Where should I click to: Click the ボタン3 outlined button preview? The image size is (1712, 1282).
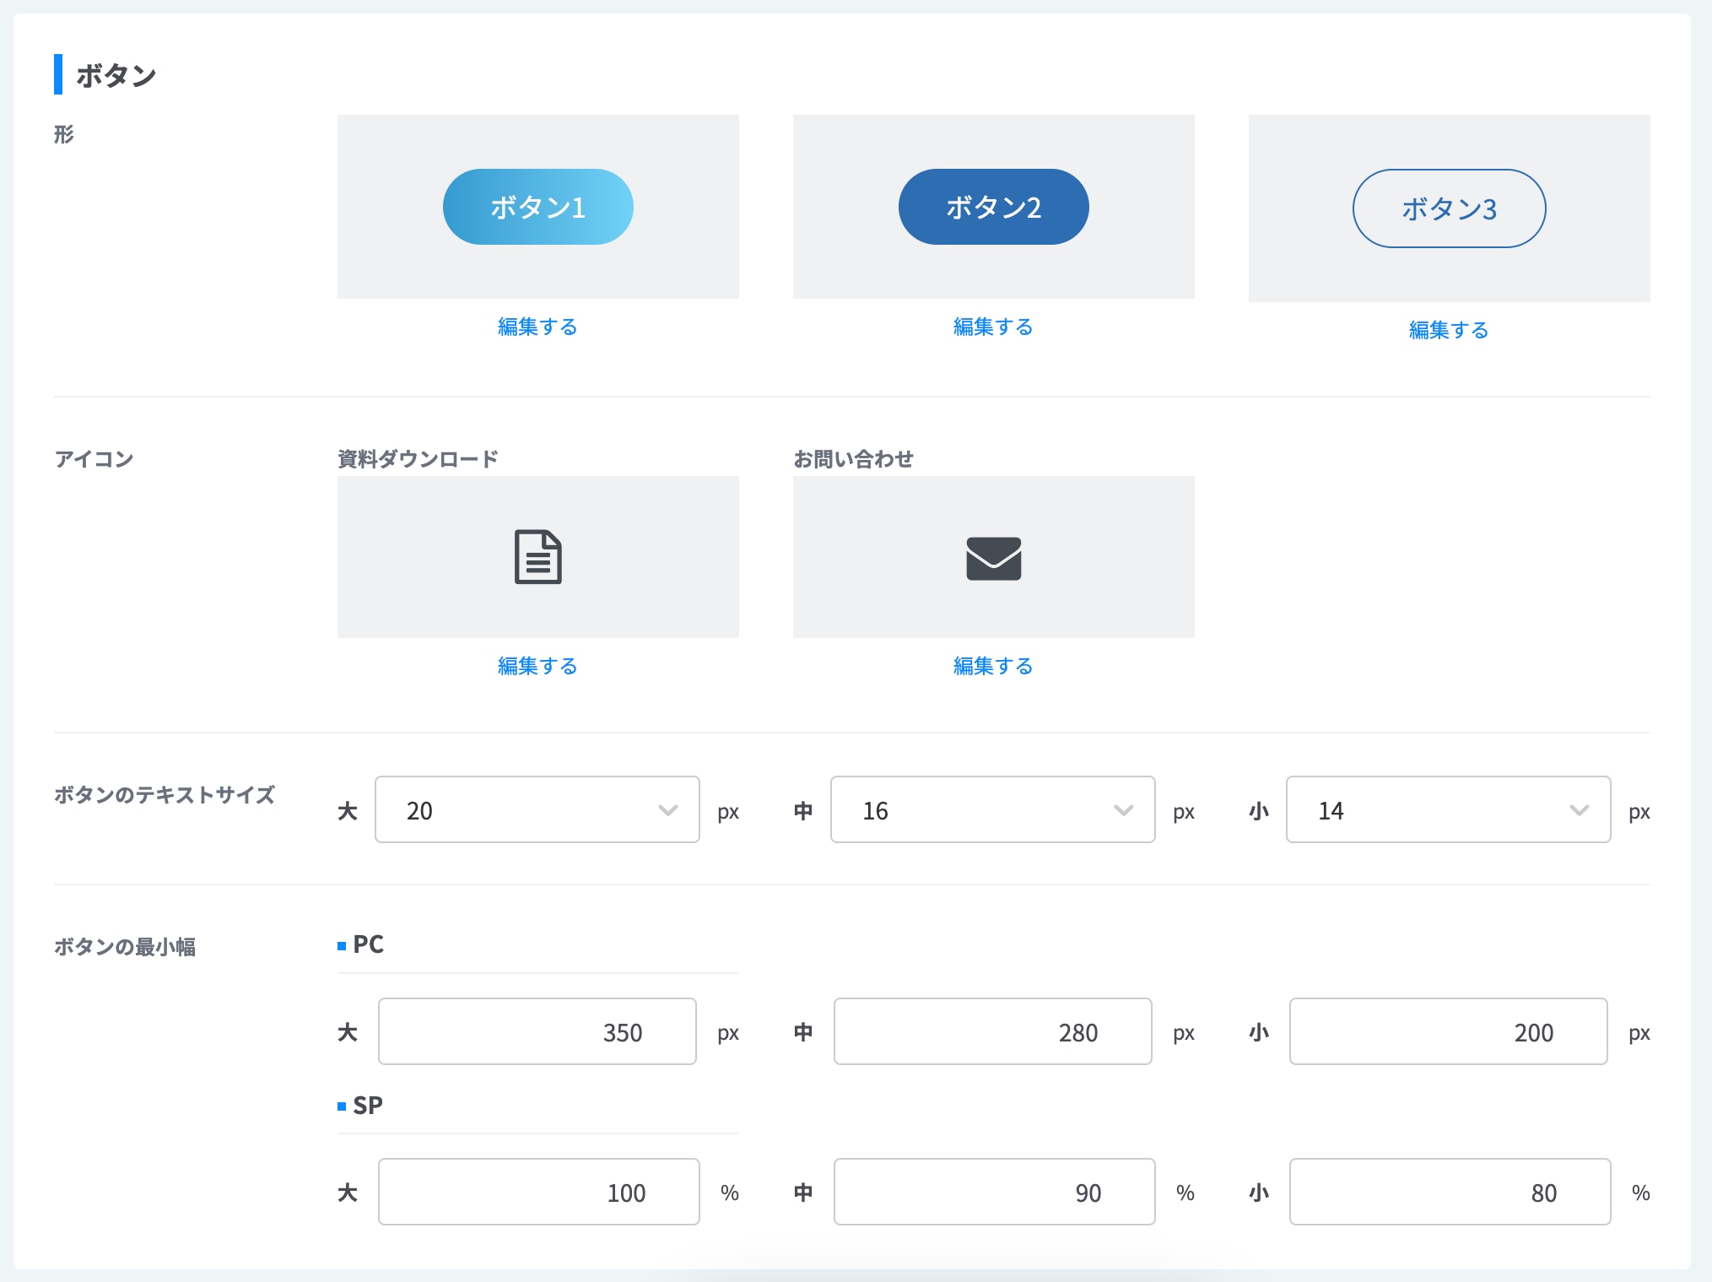pyautogui.click(x=1449, y=208)
